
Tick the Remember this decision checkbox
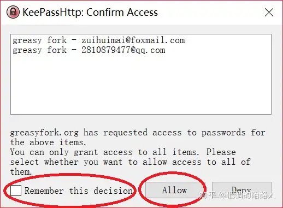(x=16, y=191)
